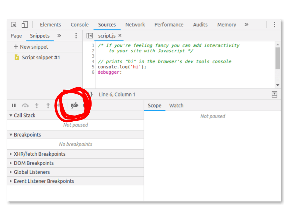The image size is (292, 219).
Task: Open the Watch tab
Action: (x=176, y=106)
